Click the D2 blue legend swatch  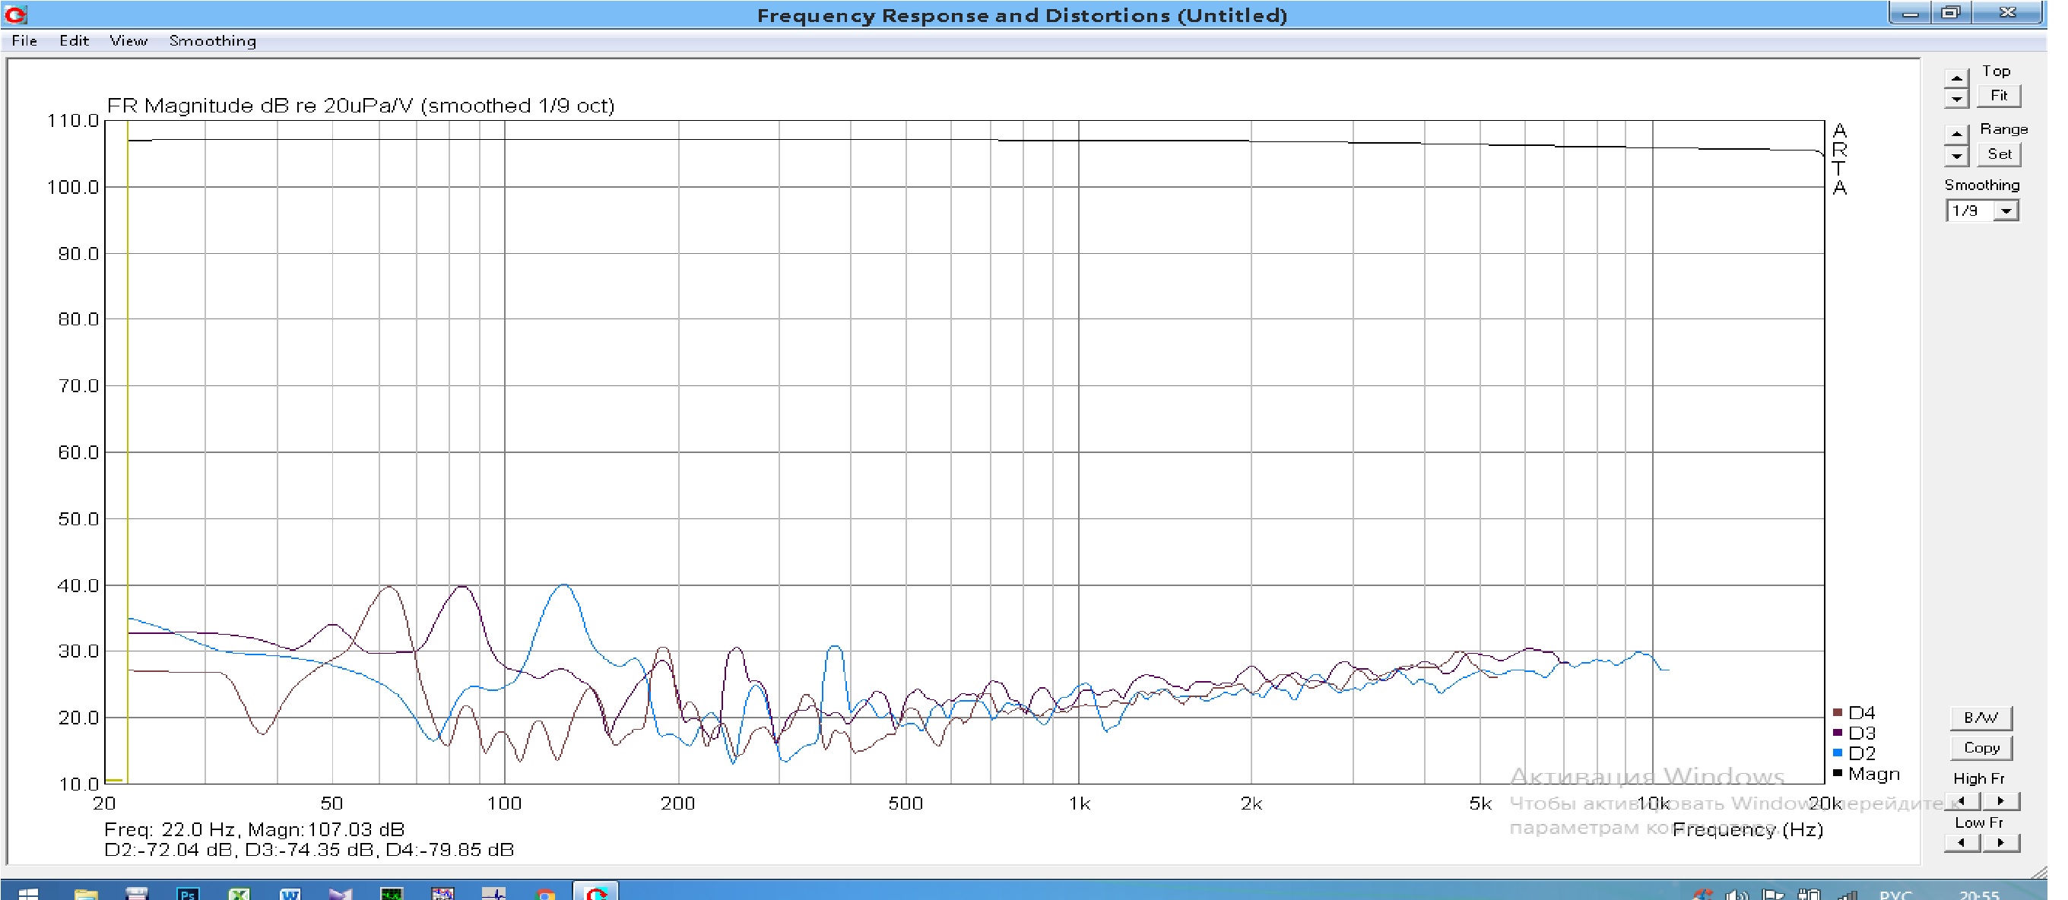pyautogui.click(x=1838, y=753)
